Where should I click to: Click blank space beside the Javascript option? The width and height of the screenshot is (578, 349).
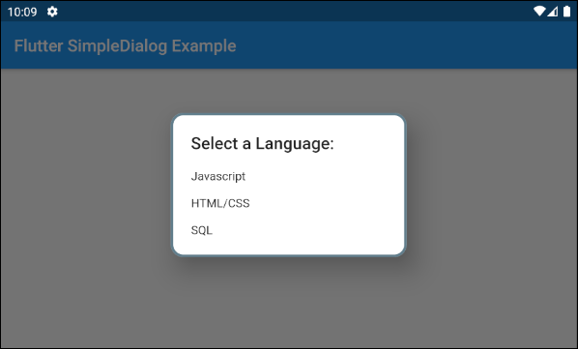point(325,177)
